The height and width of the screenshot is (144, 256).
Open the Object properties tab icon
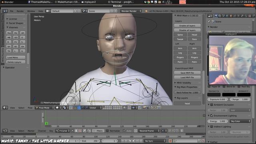click(x=231, y=16)
